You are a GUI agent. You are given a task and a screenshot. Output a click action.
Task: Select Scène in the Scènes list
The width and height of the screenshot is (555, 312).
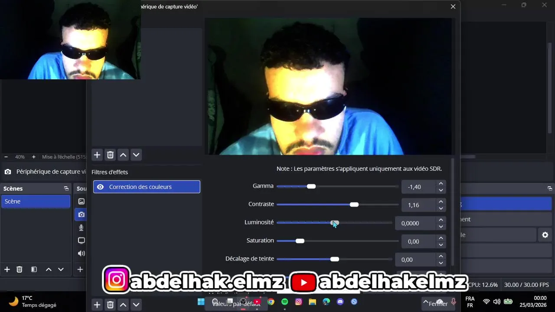[x=36, y=201]
